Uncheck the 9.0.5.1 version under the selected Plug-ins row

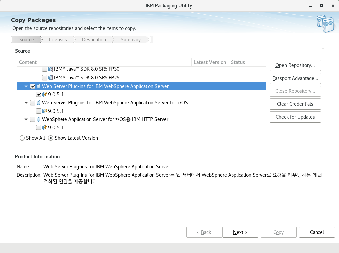pos(39,94)
